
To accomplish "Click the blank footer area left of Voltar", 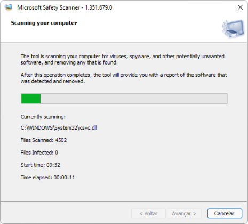I will point(66,213).
